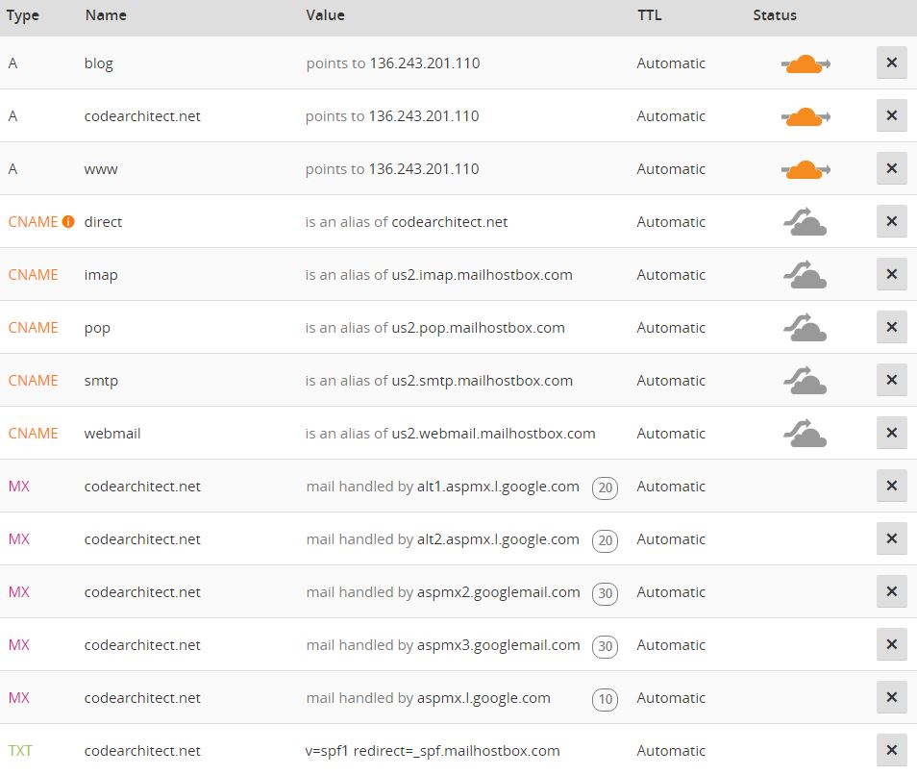
Task: Remove the webmail CNAME record
Action: tap(891, 433)
